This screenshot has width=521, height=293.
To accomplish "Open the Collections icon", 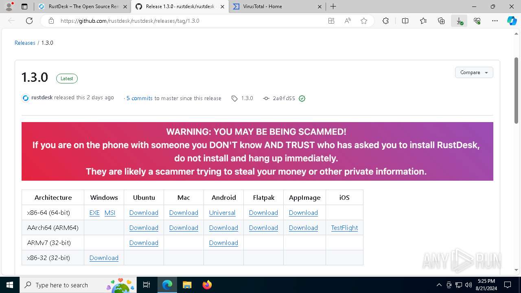I will coord(441,21).
